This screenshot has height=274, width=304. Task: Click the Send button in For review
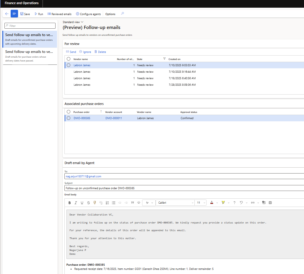point(71,52)
